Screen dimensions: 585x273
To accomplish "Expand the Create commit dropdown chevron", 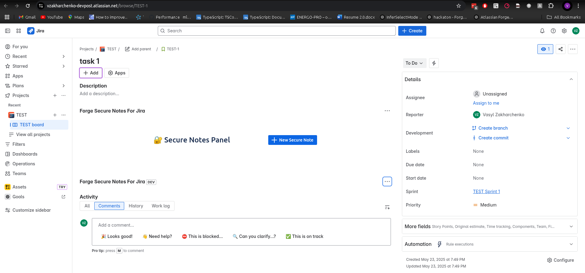I will click(568, 138).
